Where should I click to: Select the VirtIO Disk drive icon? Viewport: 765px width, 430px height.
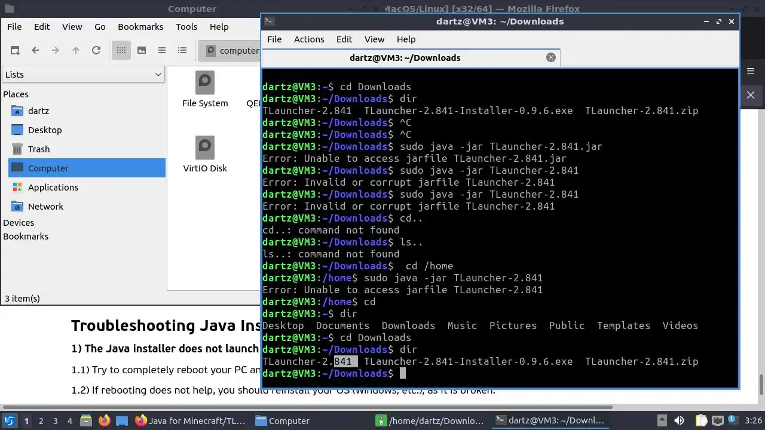pyautogui.click(x=205, y=155)
